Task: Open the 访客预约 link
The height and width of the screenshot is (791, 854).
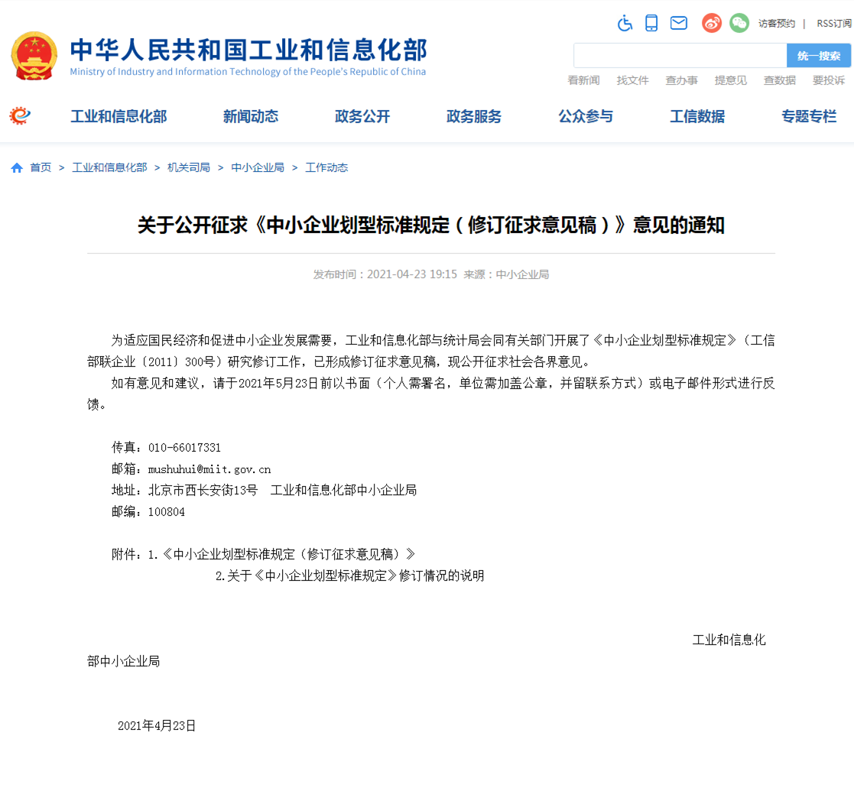Action: coord(777,24)
